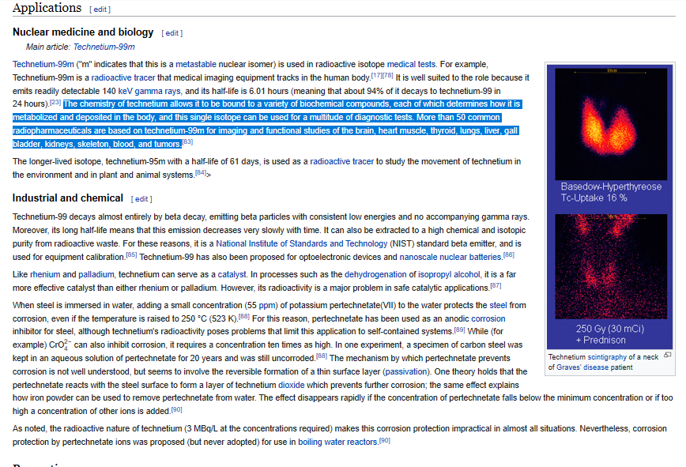The height and width of the screenshot is (467, 686).
Task: Follow the steel link before 'from corrosion'
Action: tap(499, 305)
